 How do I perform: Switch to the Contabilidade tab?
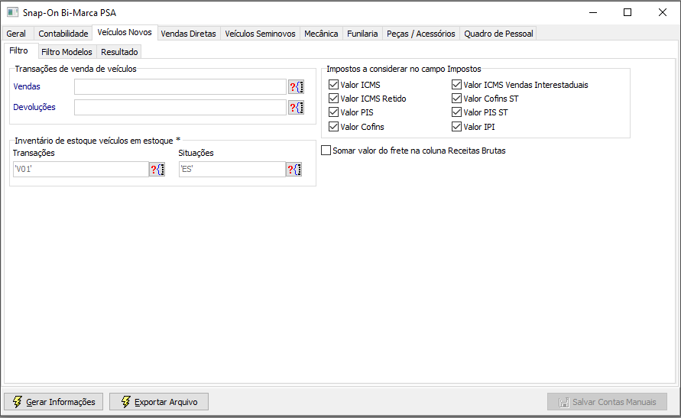tap(63, 34)
